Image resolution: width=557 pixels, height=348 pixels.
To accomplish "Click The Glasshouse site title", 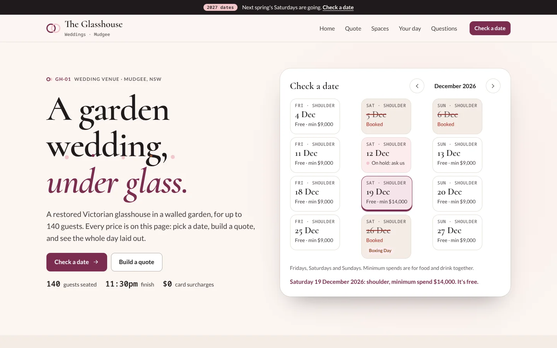I will point(94,24).
